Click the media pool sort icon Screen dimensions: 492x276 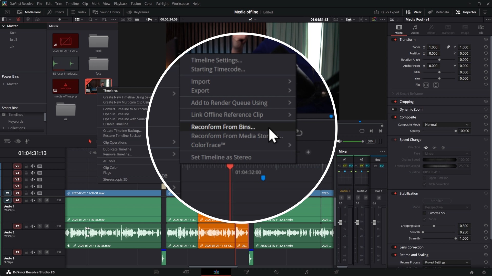click(x=104, y=19)
